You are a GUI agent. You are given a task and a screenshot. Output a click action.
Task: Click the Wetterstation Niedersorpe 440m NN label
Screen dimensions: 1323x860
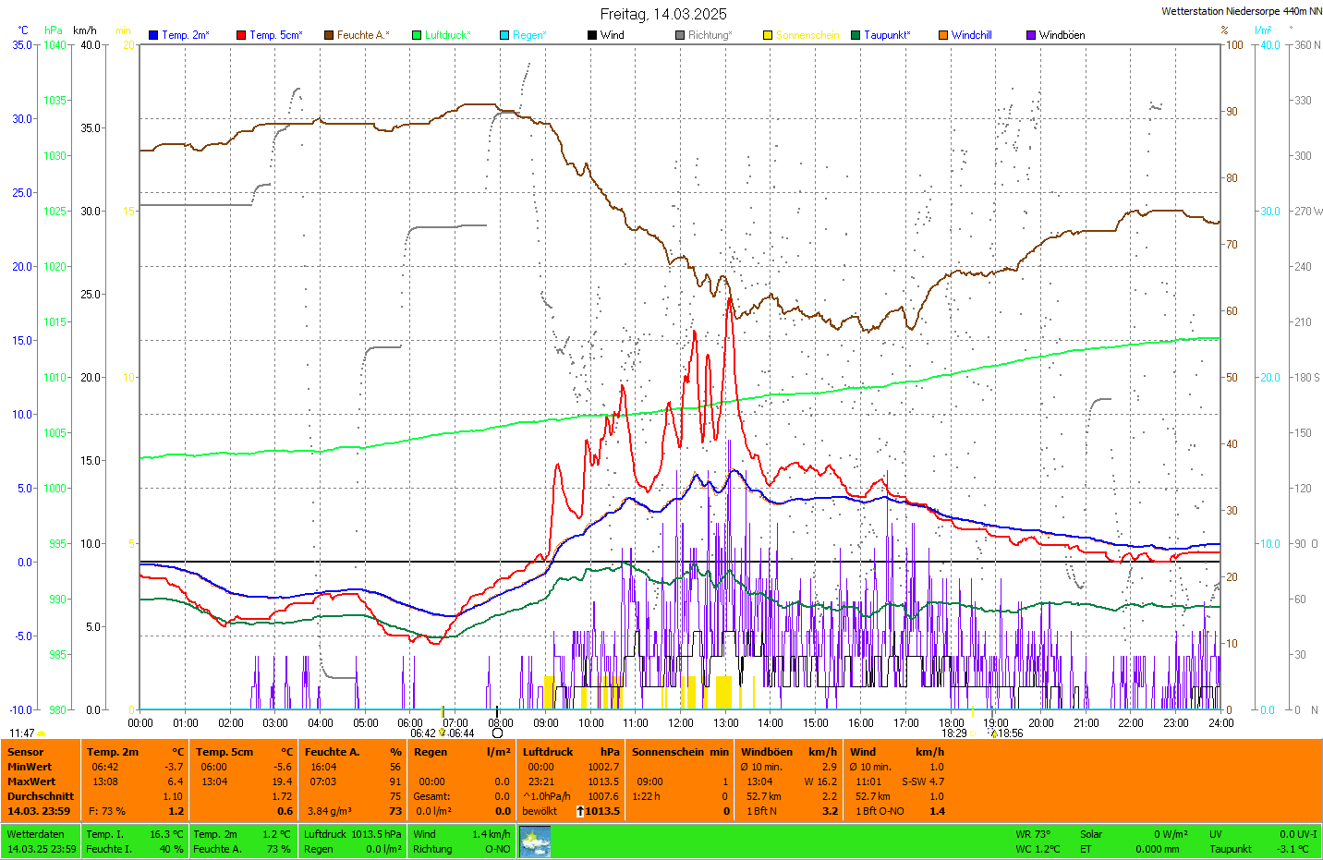(1241, 11)
